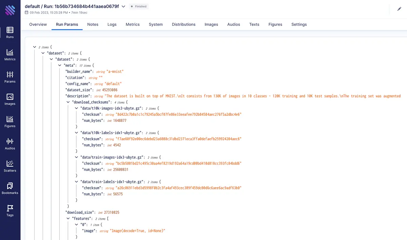Go to the Logs tab
This screenshot has height=240, width=407.
(112, 24)
